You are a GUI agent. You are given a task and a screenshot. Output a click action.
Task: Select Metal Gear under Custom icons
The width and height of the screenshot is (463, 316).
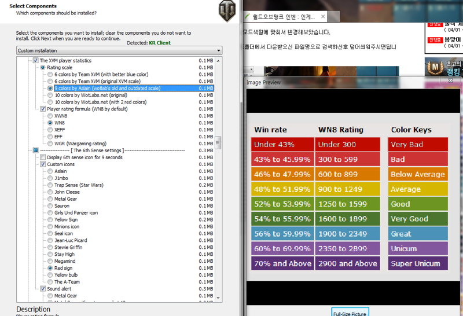pyautogui.click(x=50, y=199)
